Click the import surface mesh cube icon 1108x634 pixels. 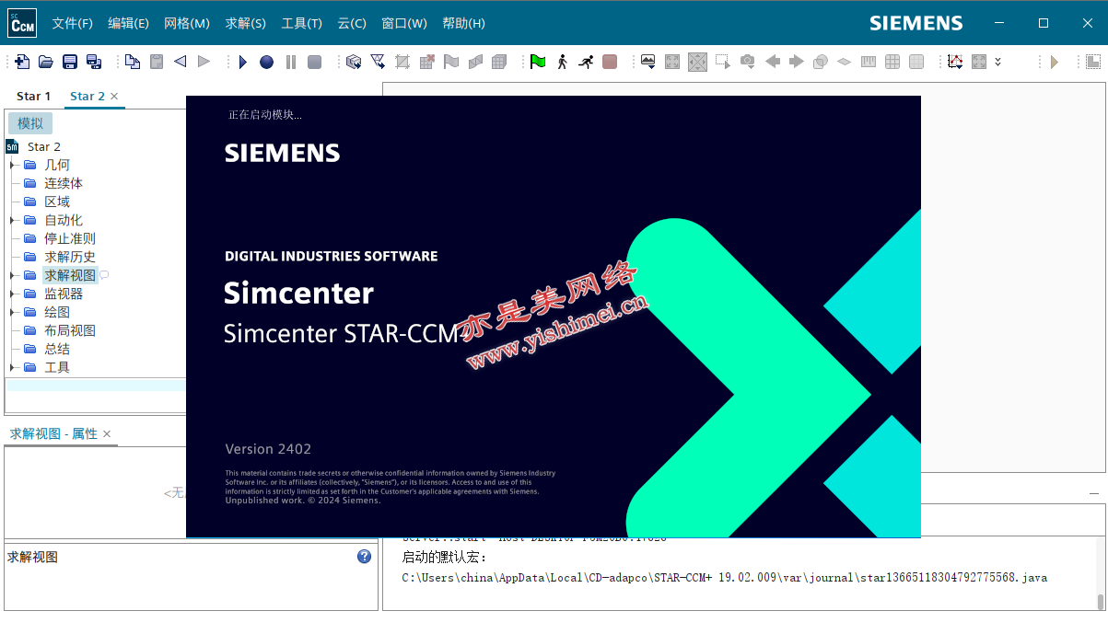click(x=354, y=62)
